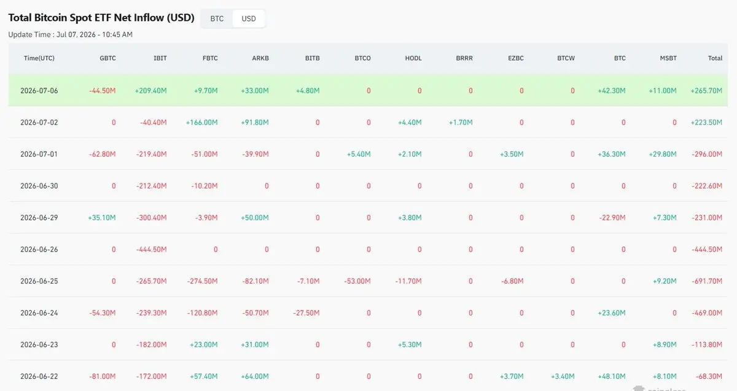Screen dimensions: 737x391
Task: Click the BITB column header
Action: click(312, 58)
